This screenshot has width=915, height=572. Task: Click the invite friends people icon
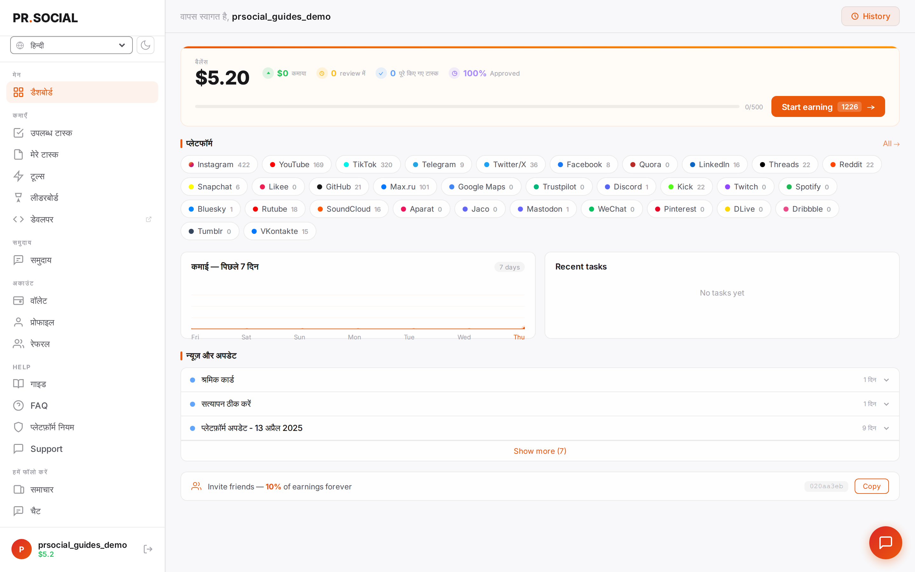tap(196, 486)
